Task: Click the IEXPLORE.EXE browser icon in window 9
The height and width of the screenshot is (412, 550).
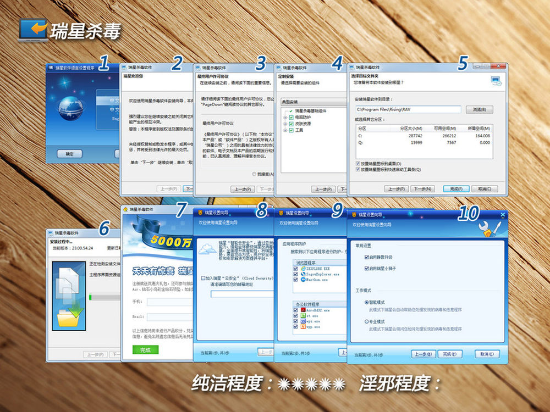Action: pos(302,269)
